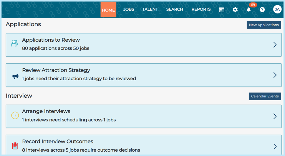
Task: Click the clock Arrange Interviews icon
Action: pyautogui.click(x=15, y=115)
